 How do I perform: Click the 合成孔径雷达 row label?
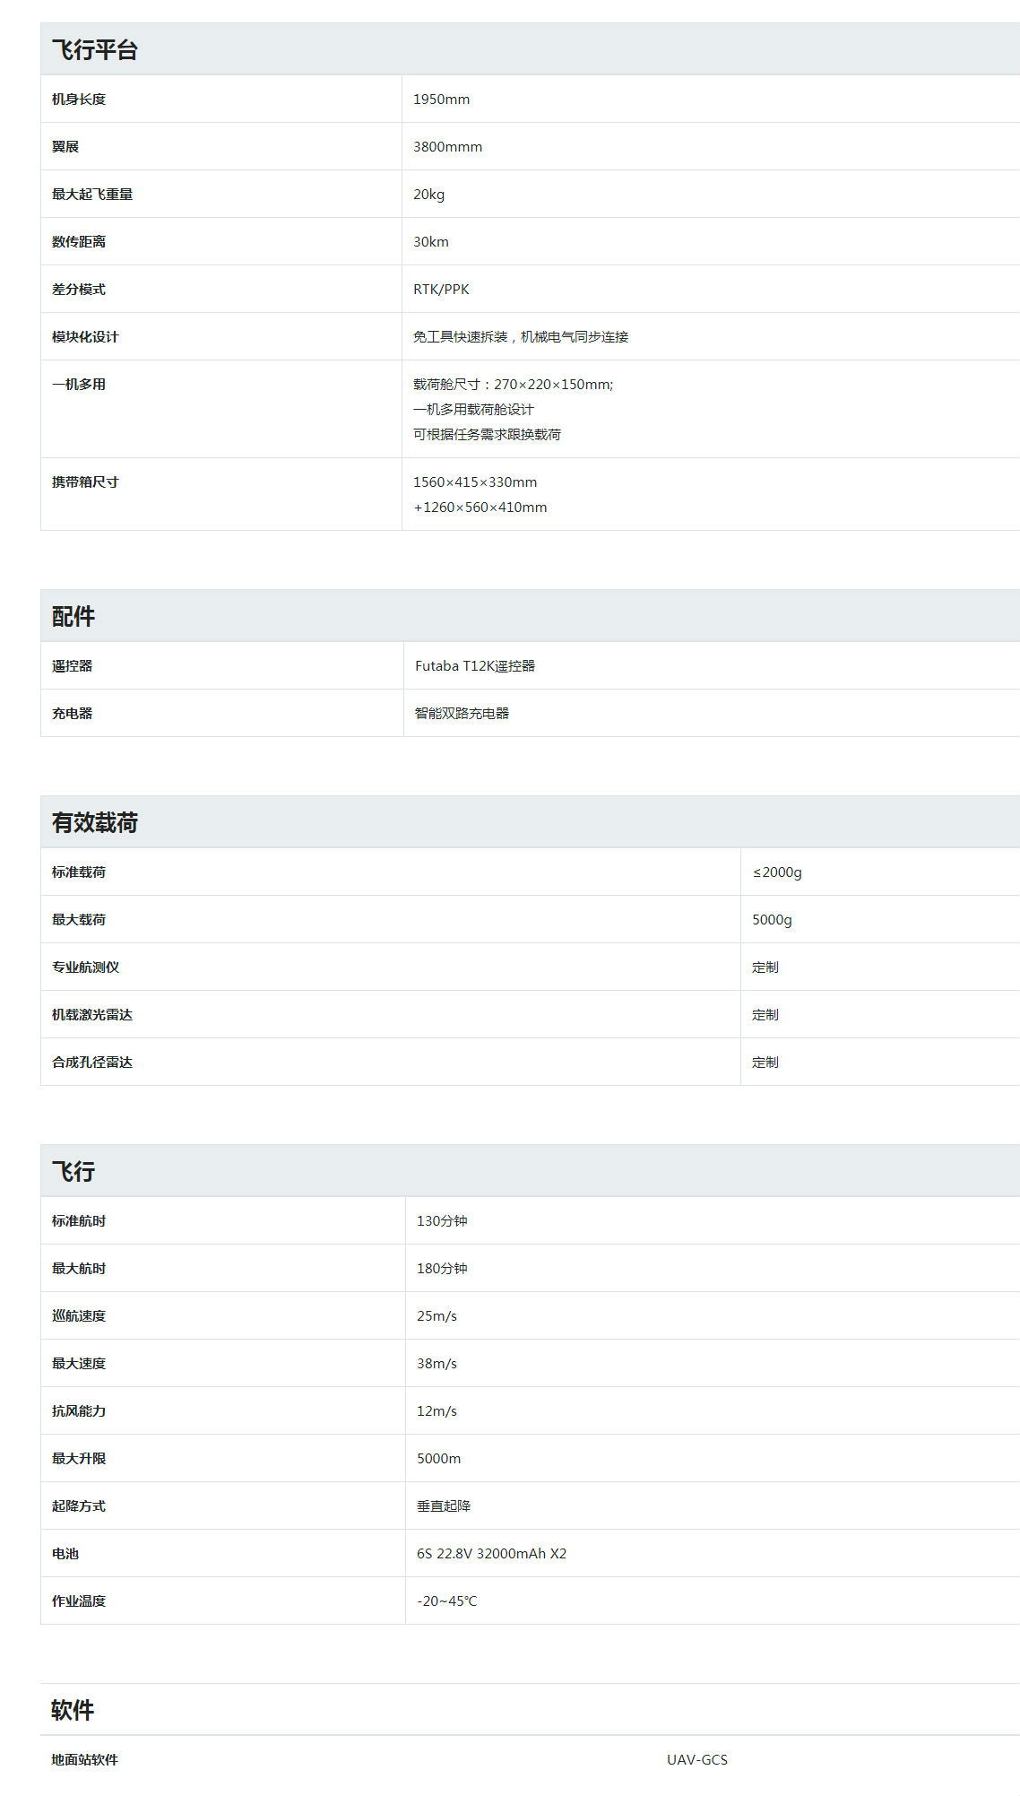(92, 1063)
